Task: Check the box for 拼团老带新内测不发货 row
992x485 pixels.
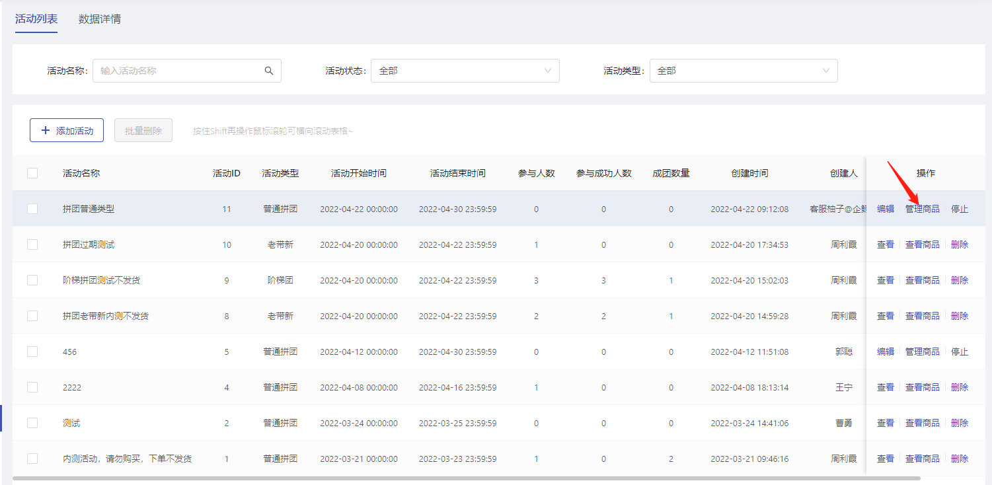Action: 32,316
